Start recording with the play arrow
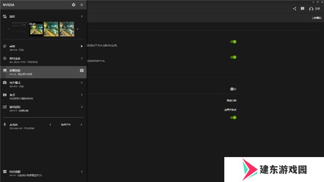The height and width of the screenshot is (182, 324). (x=82, y=46)
